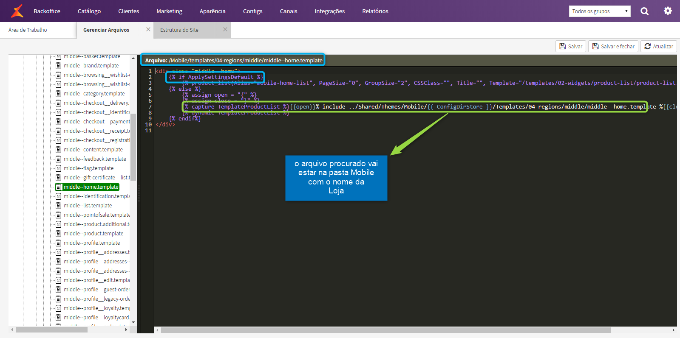This screenshot has width=680, height=338.
Task: Click the file icon of middle--category.template
Action: click(x=59, y=94)
